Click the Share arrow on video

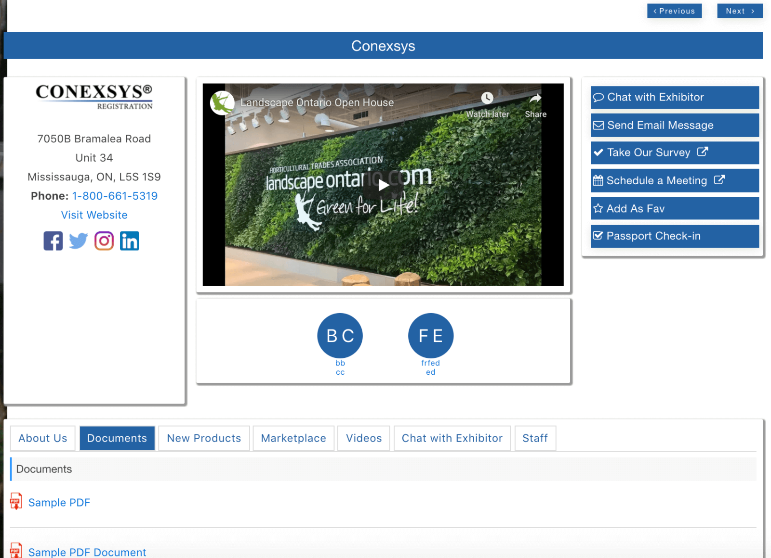coord(535,99)
